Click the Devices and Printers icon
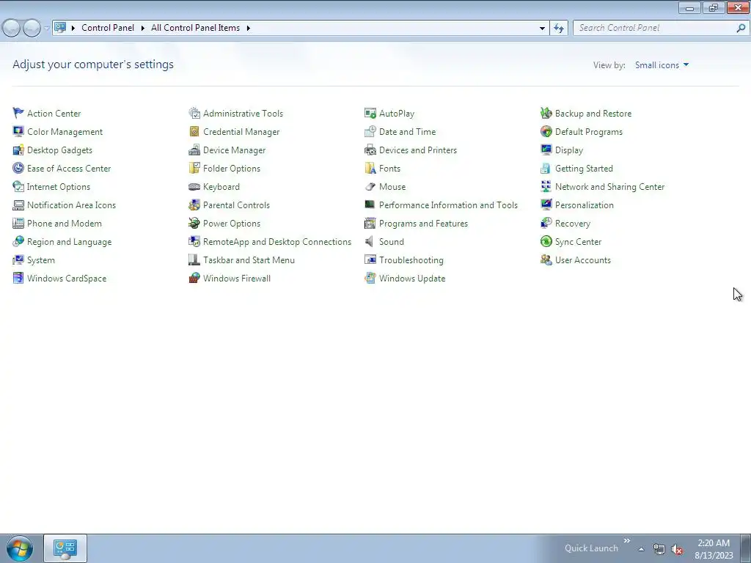Viewport: 751px width, 563px height. point(370,150)
